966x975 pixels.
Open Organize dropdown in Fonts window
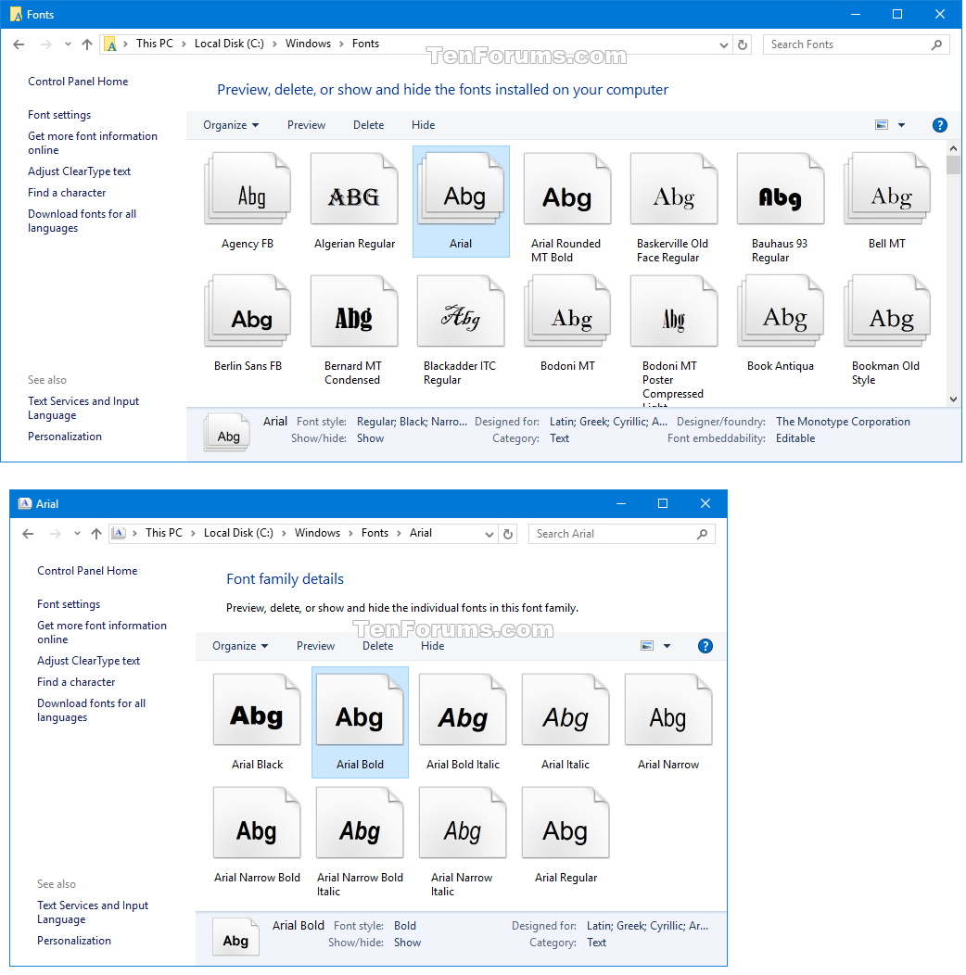[231, 125]
